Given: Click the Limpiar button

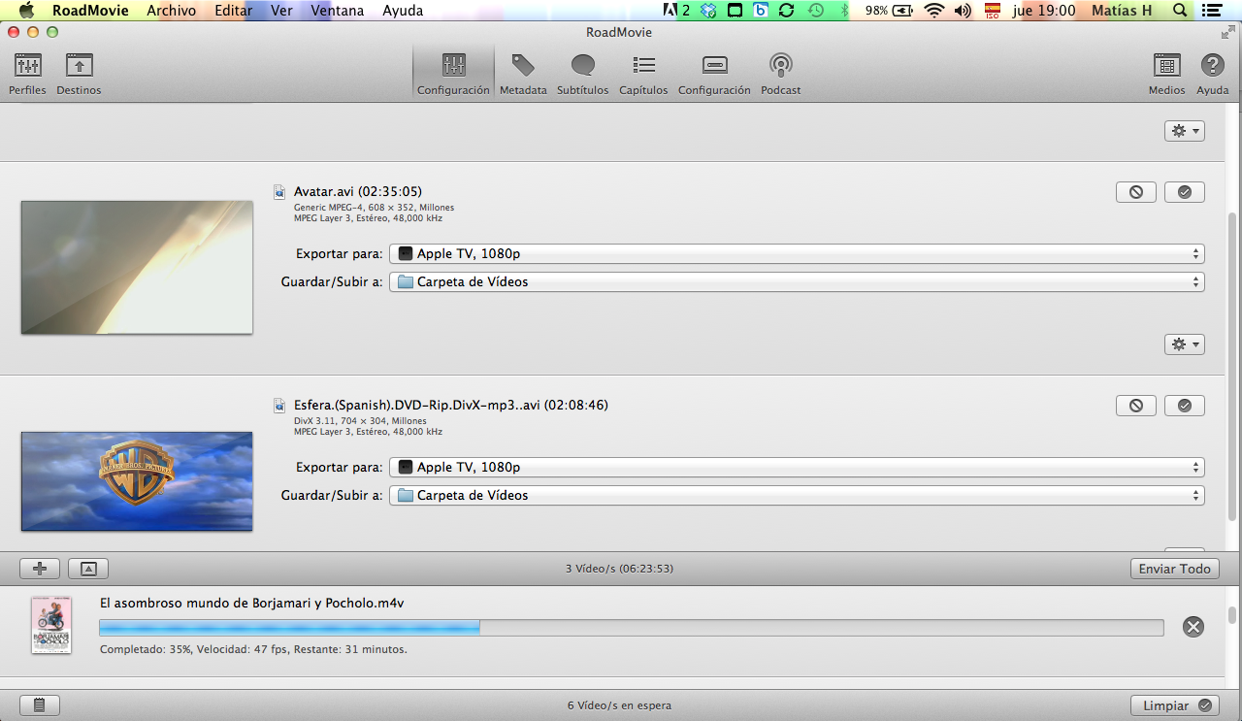Looking at the screenshot, I should coord(1174,705).
